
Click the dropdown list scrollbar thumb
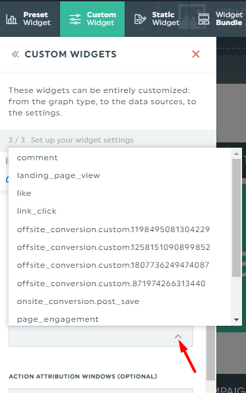pos(236,218)
